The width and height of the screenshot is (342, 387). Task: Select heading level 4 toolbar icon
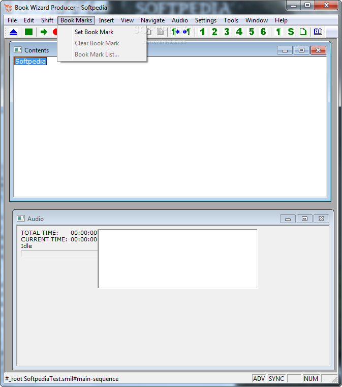[239, 32]
